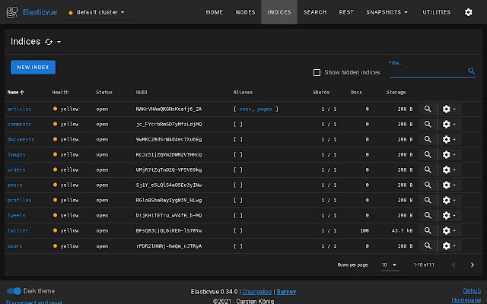Open the documents index link
The image size is (487, 304).
pos(21,139)
